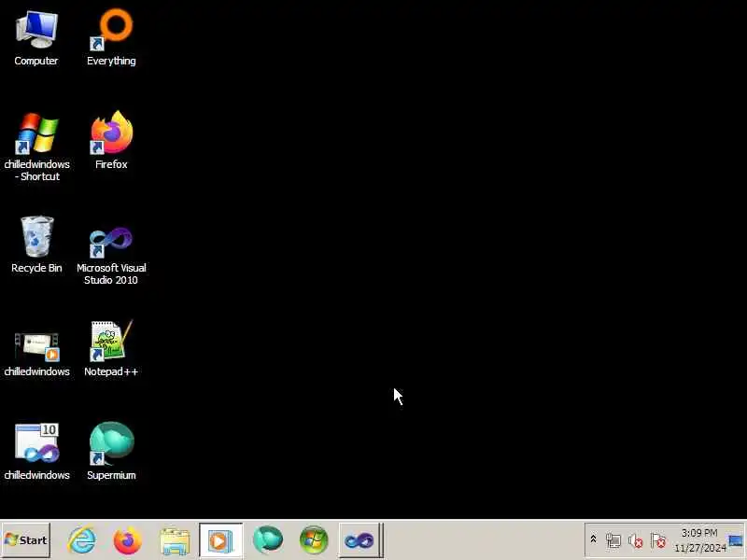
Task: Open Windows Explorer from the taskbar
Action: pyautogui.click(x=175, y=540)
